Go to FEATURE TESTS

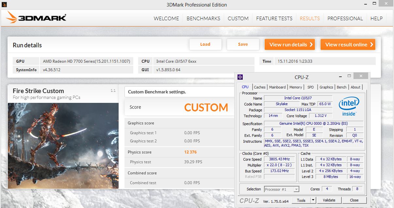coord(274,18)
